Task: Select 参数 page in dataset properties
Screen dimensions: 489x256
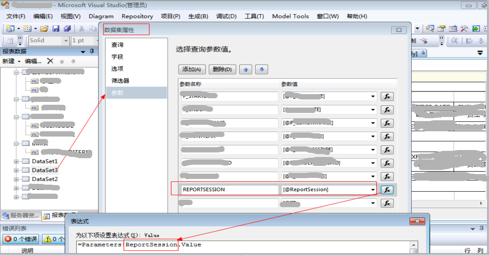Action: click(136, 93)
